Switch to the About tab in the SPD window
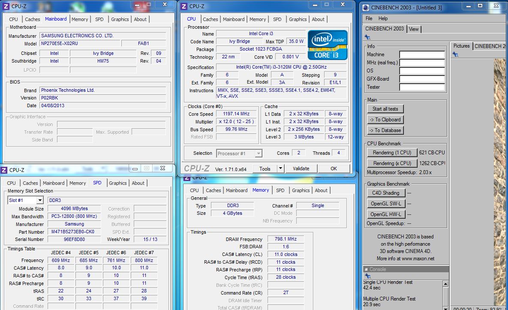This screenshot has width=508, height=310. (138, 184)
